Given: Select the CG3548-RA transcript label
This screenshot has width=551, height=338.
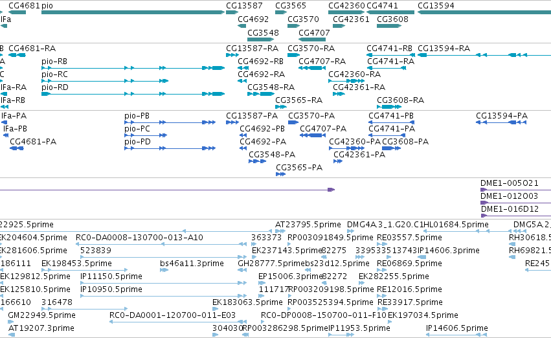Looking at the screenshot, I should pyautogui.click(x=271, y=87).
